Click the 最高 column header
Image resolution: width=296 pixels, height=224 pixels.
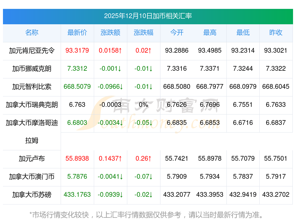click(210, 33)
